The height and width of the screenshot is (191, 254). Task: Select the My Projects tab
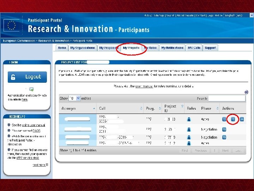[131, 48]
